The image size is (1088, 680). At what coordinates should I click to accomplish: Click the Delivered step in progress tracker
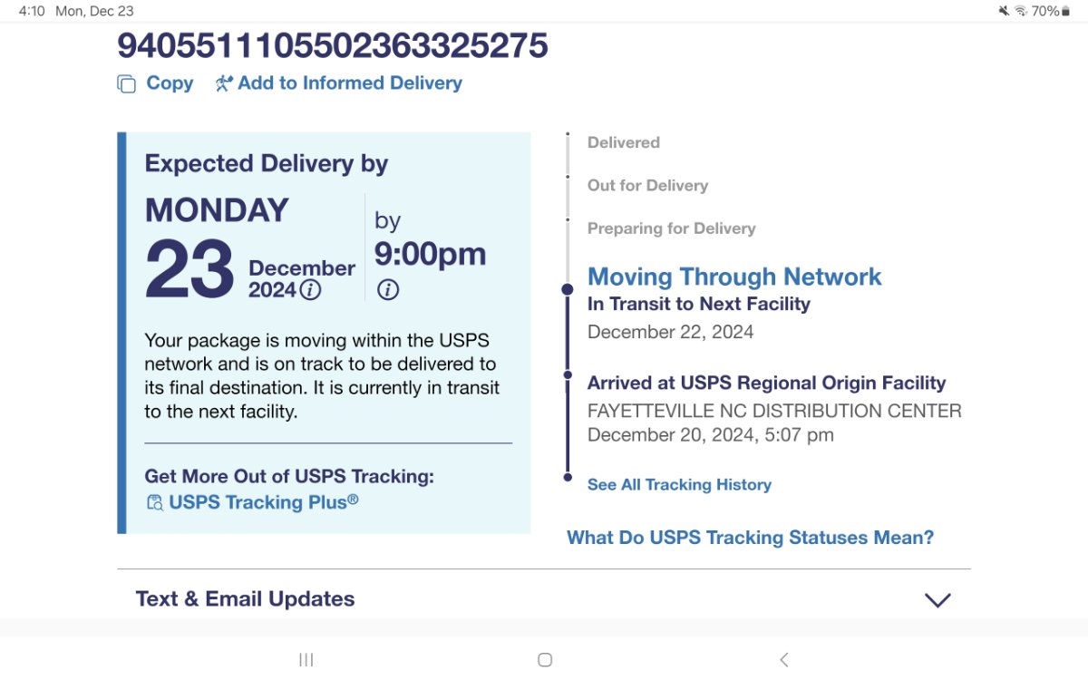click(x=624, y=142)
